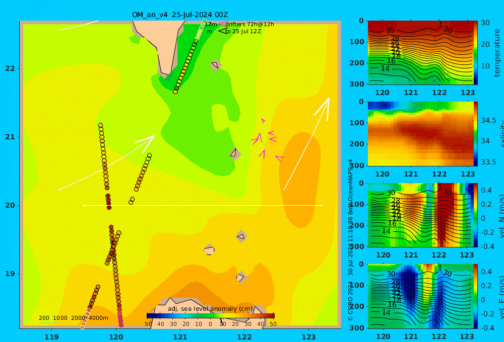Click the 100 depth tick of salinity panel
Screen dimensions: 504x342
point(357,123)
